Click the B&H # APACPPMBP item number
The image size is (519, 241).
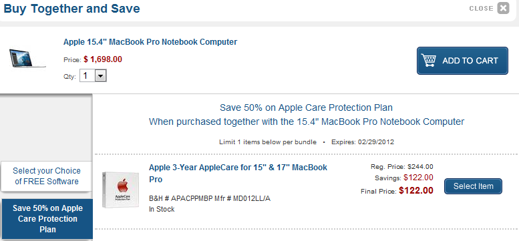click(x=179, y=199)
